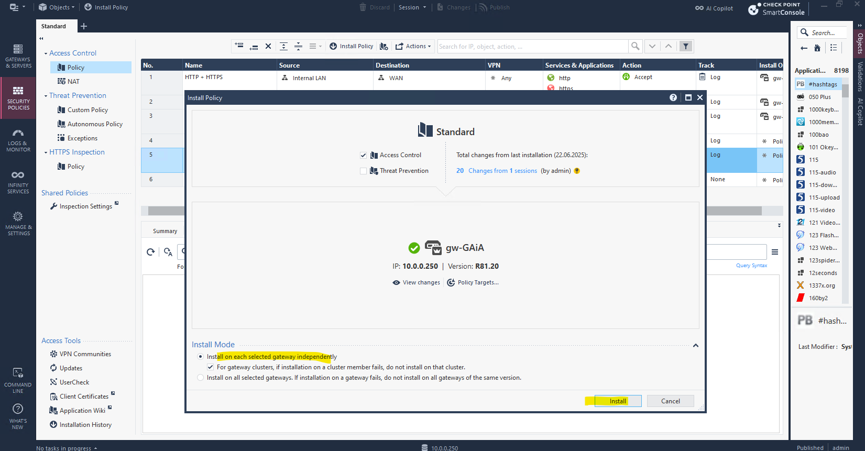This screenshot has height=451, width=865.
Task: Open the rule layout options dropdown
Action: 315,46
